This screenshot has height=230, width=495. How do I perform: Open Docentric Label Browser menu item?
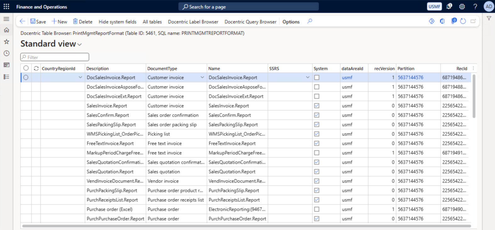click(x=193, y=22)
